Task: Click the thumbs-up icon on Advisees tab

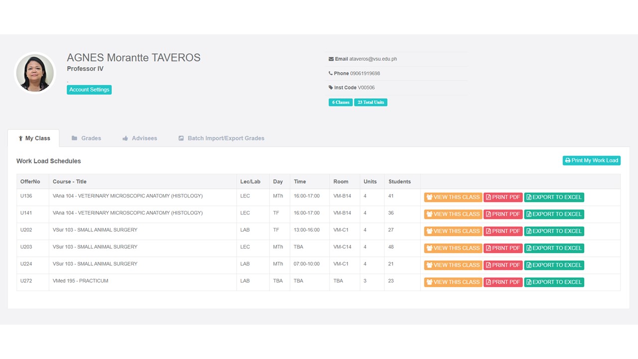Action: (x=125, y=139)
